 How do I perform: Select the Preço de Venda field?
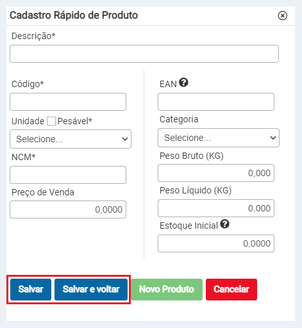pyautogui.click(x=68, y=209)
